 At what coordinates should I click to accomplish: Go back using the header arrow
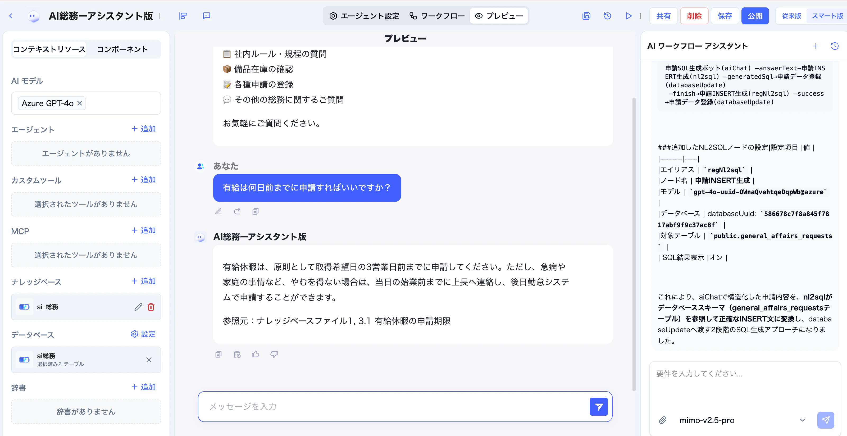[11, 16]
